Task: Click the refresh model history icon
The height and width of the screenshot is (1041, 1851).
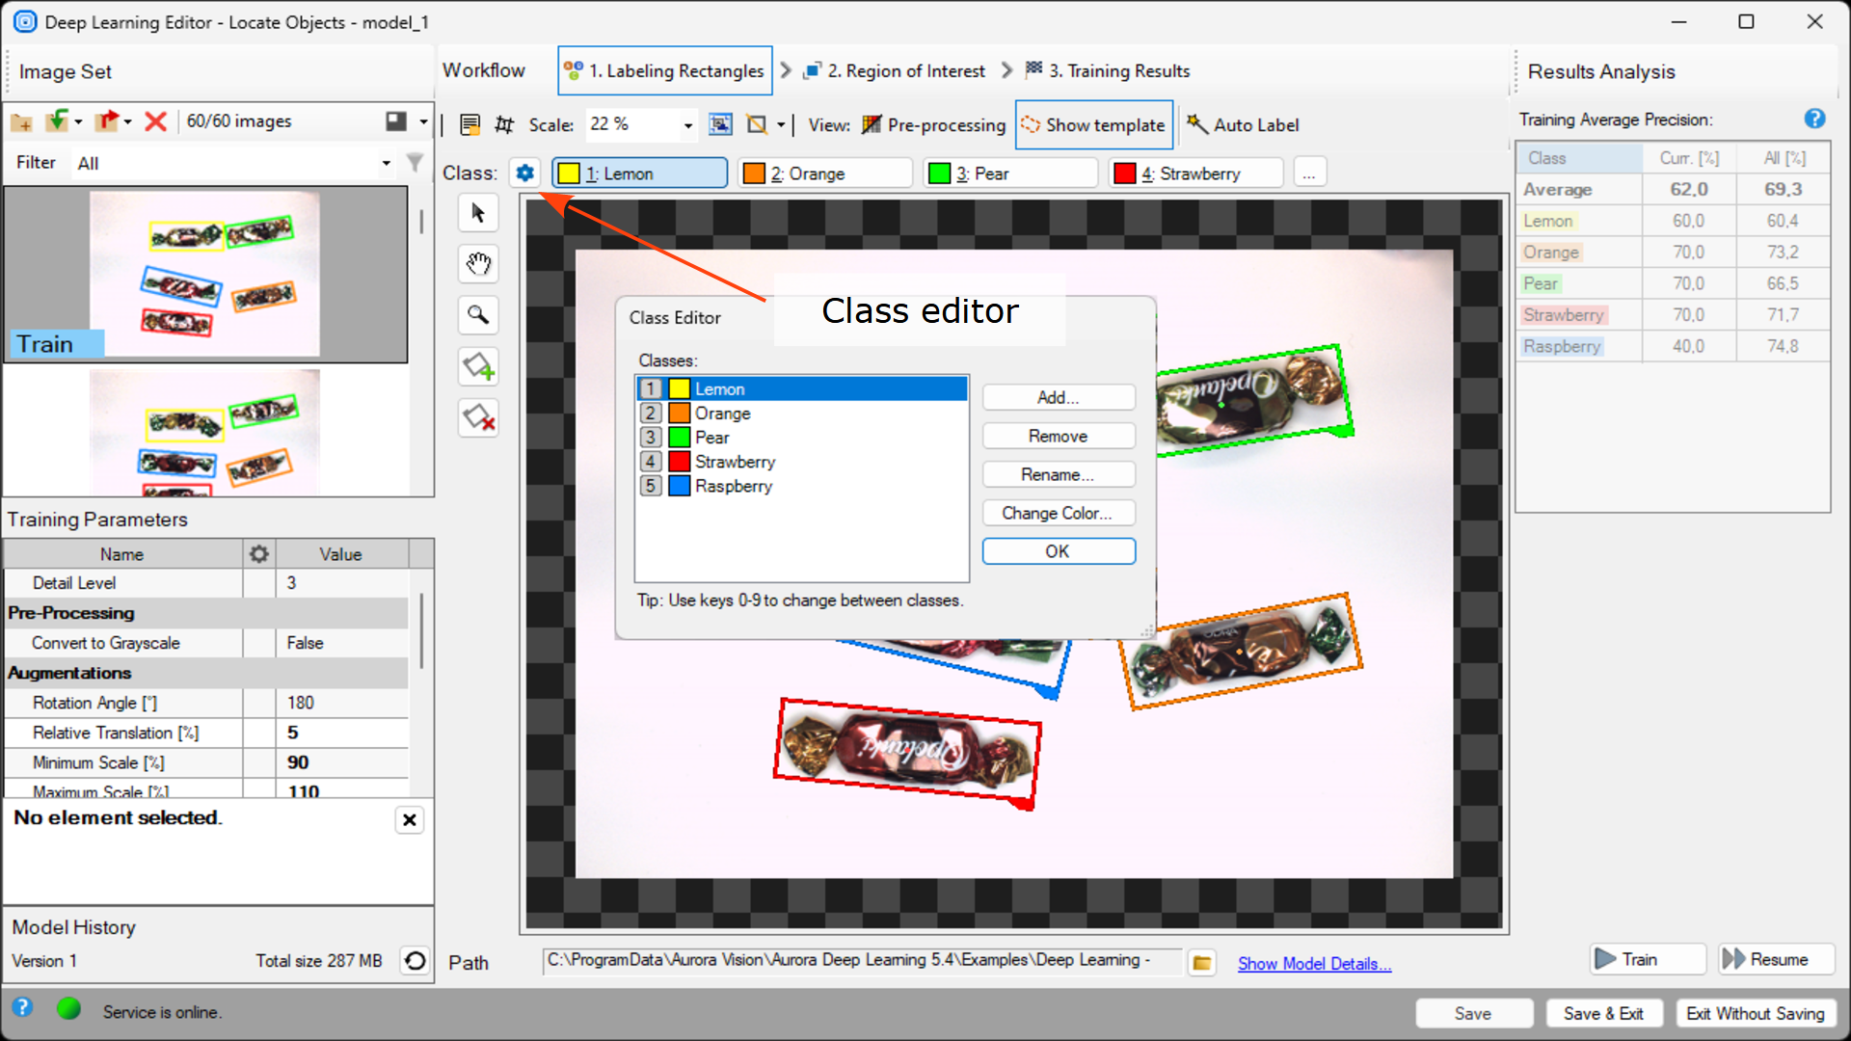Action: pyautogui.click(x=415, y=961)
